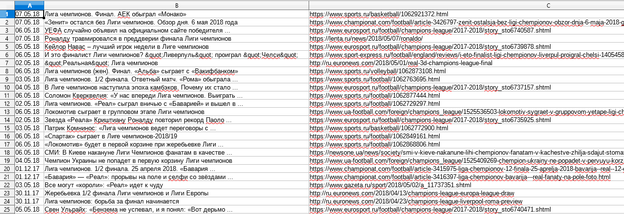This screenshot has height=214, width=624.
Task: Open championat.com zenit-ostalsja link
Action: 467,23
